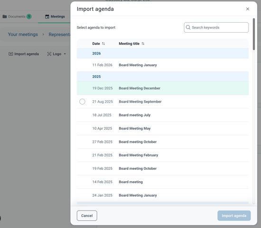
Task: Select the 11 Feb 2026 Board Meeting January
Action: pyautogui.click(x=163, y=65)
